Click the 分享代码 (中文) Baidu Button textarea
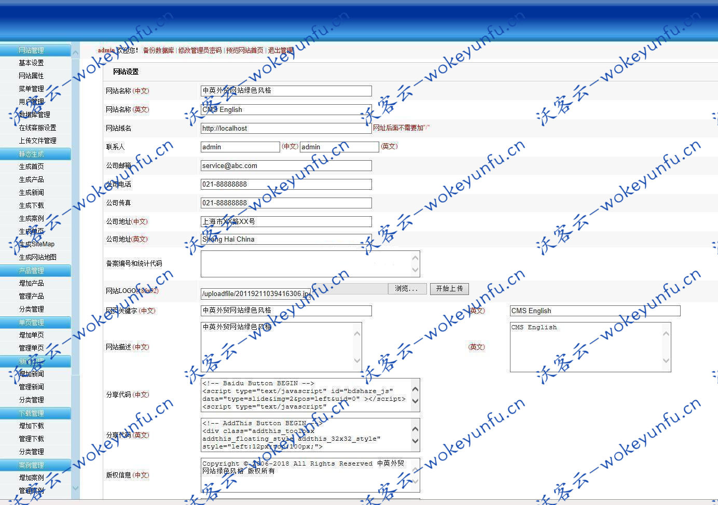This screenshot has height=505, width=718. pos(310,395)
